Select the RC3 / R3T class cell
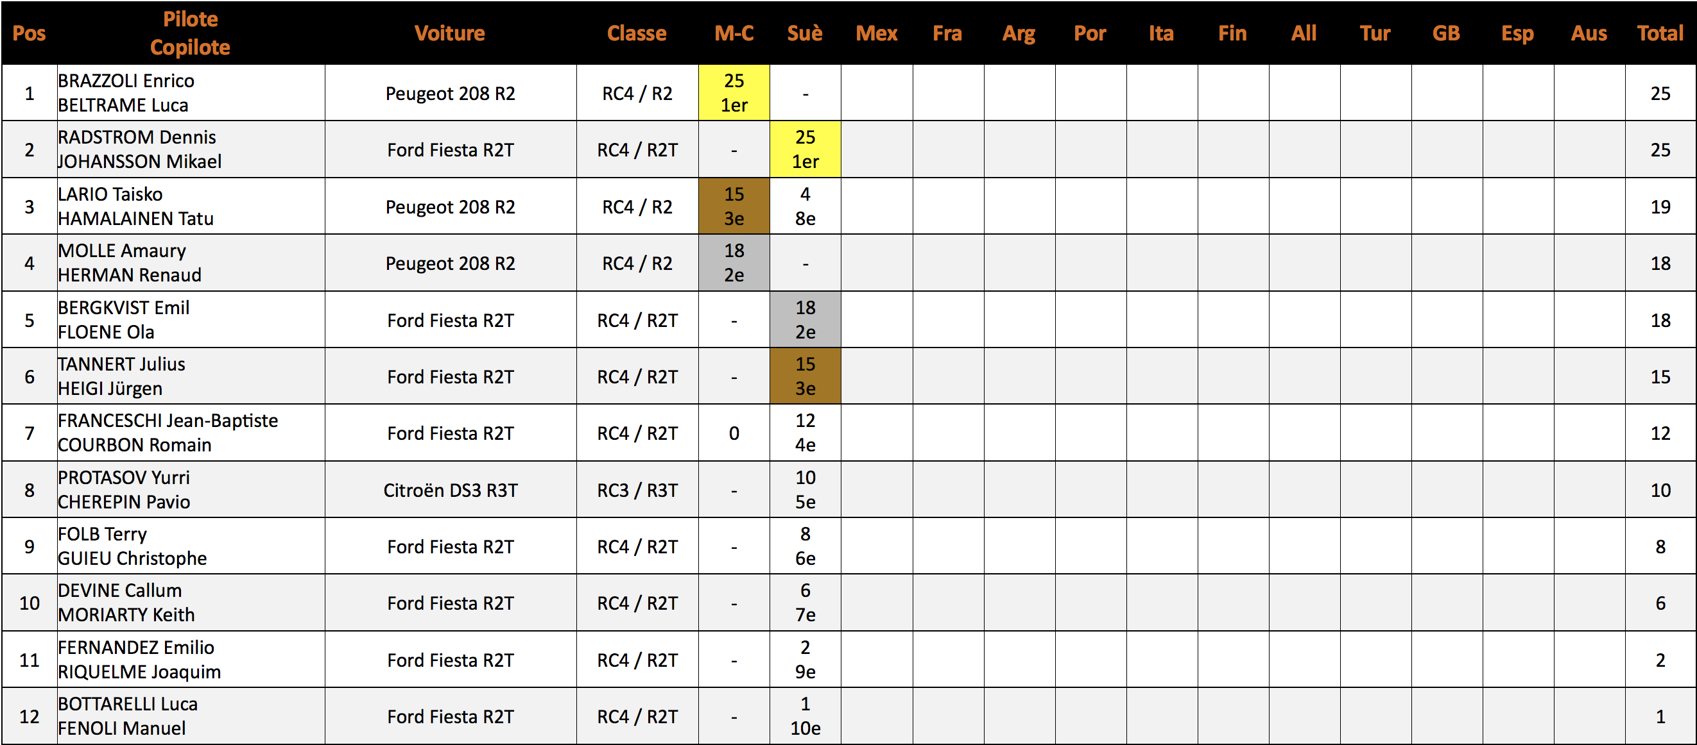The width and height of the screenshot is (1697, 745). [x=637, y=490]
